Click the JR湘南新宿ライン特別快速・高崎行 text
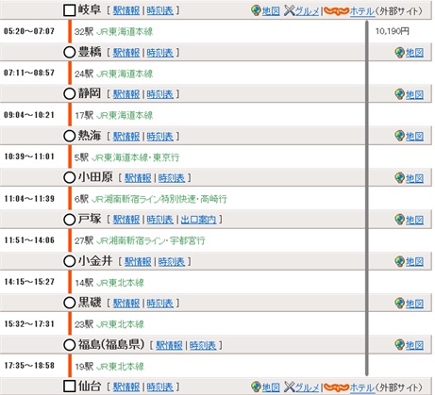The image size is (435, 395). (159, 199)
